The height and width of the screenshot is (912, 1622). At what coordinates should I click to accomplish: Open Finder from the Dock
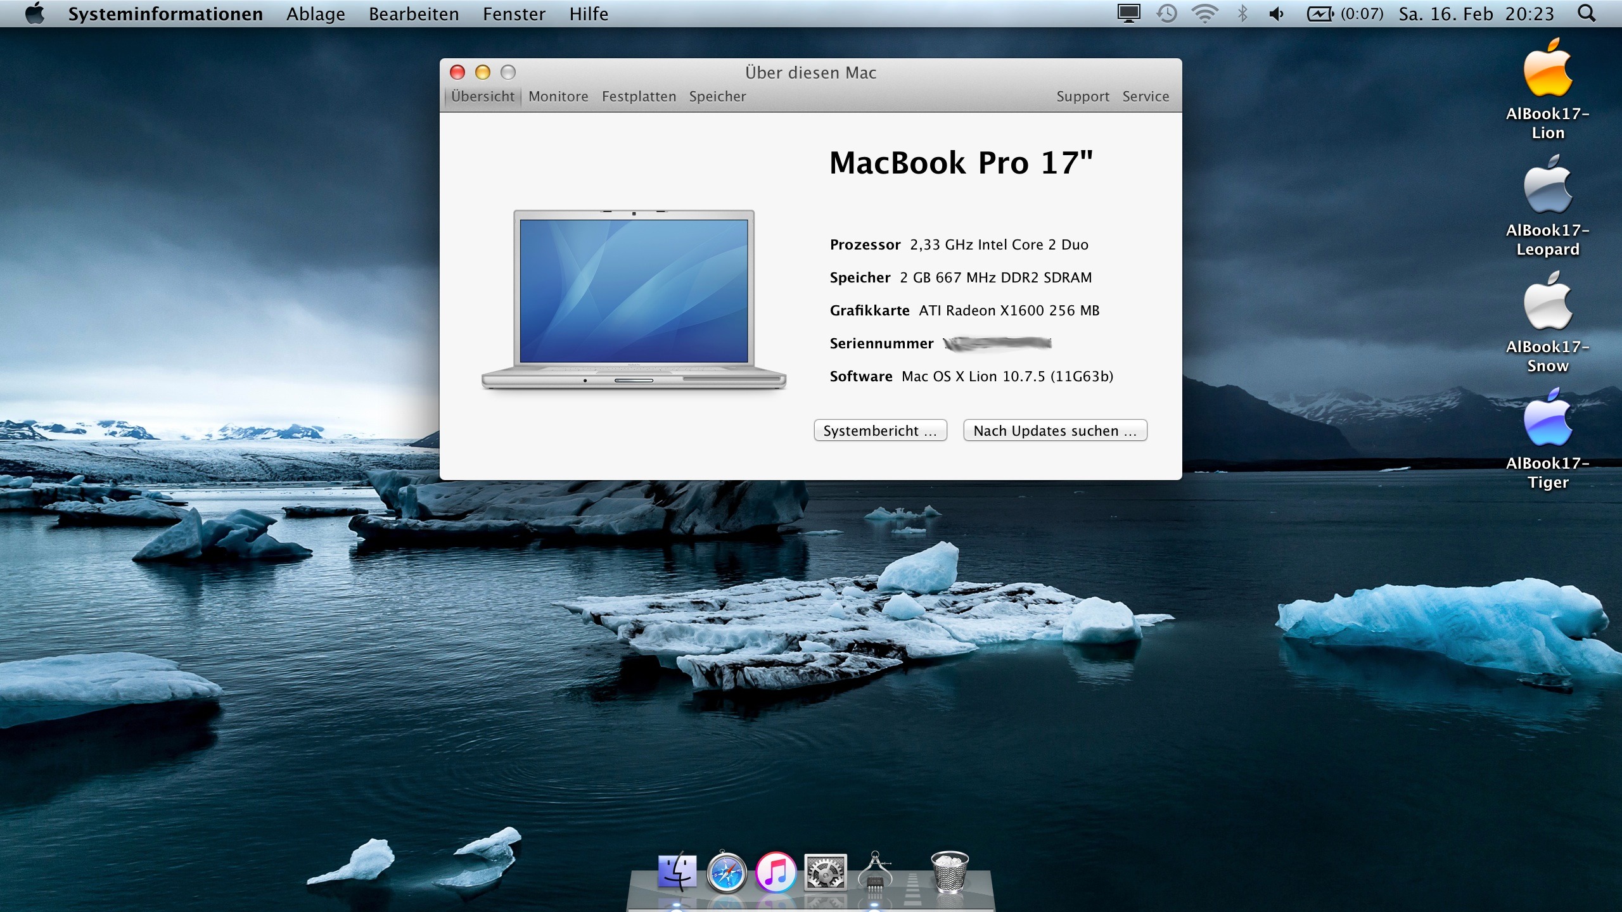click(x=677, y=872)
